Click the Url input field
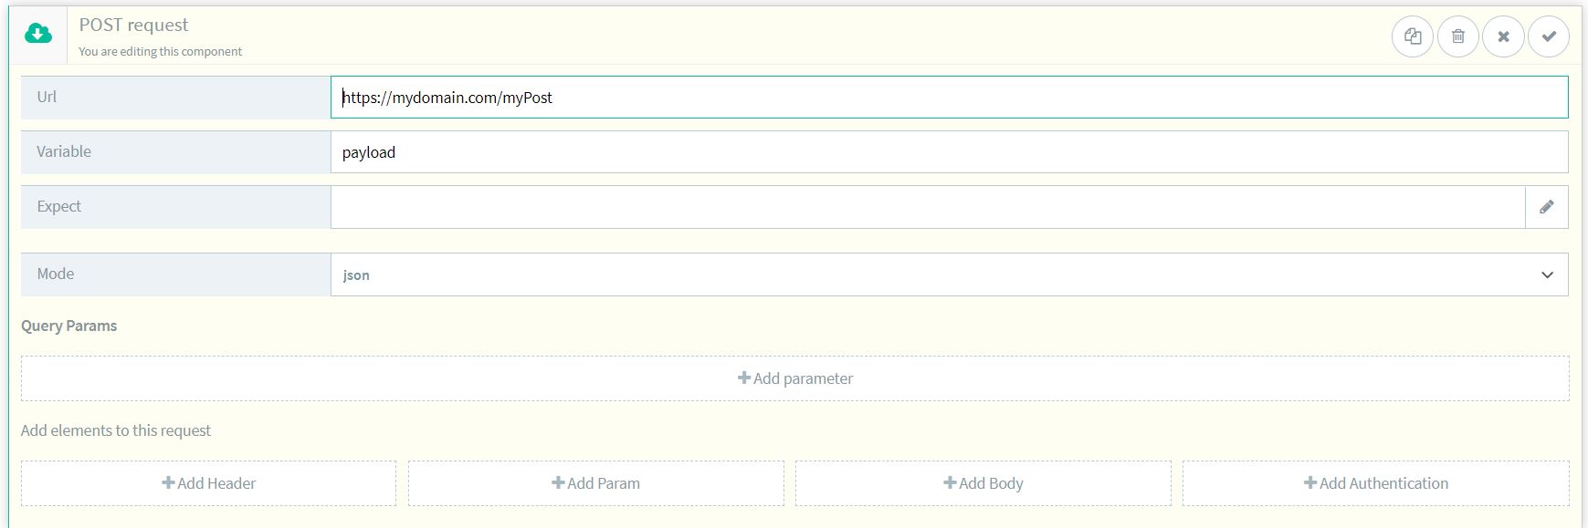The width and height of the screenshot is (1588, 528). coord(950,98)
